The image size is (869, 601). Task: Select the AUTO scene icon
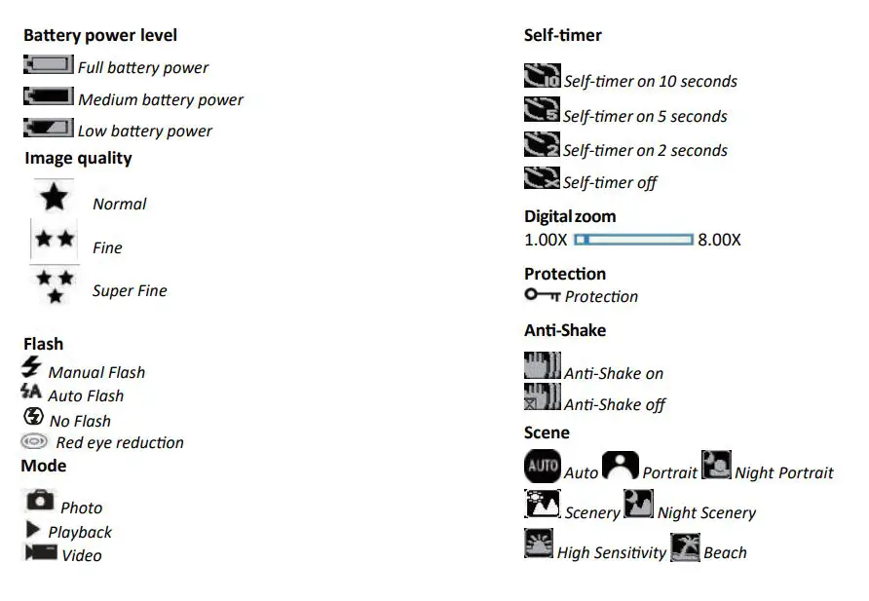tap(543, 467)
